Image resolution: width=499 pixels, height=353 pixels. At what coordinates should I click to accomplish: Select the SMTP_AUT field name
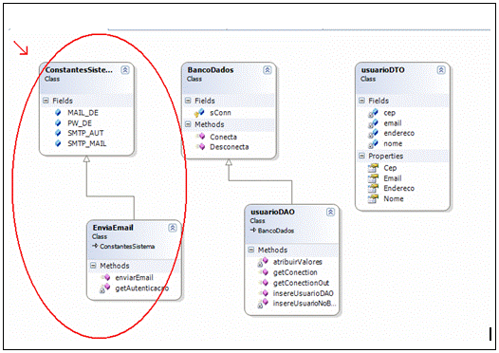[x=85, y=133]
